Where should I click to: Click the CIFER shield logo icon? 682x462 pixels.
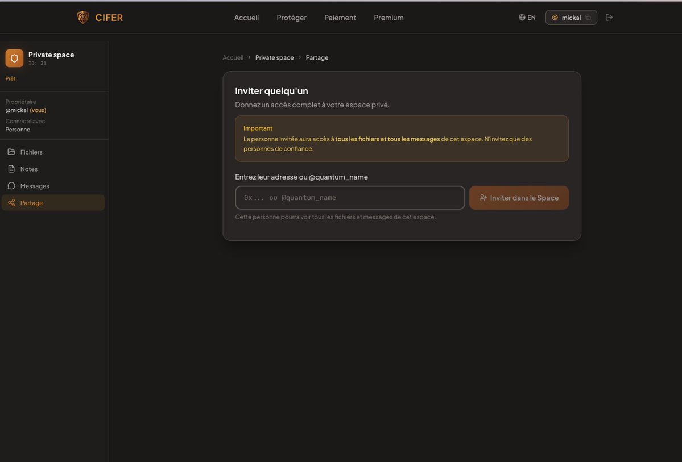click(x=82, y=18)
